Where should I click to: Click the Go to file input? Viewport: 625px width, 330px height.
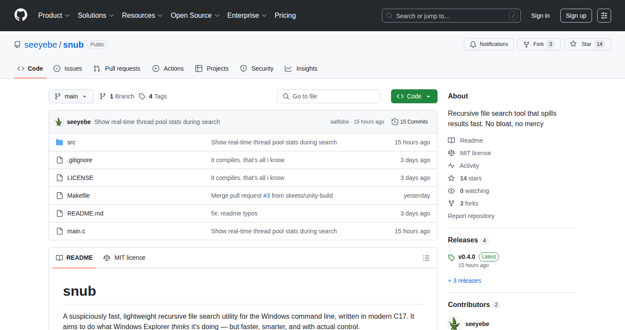329,96
